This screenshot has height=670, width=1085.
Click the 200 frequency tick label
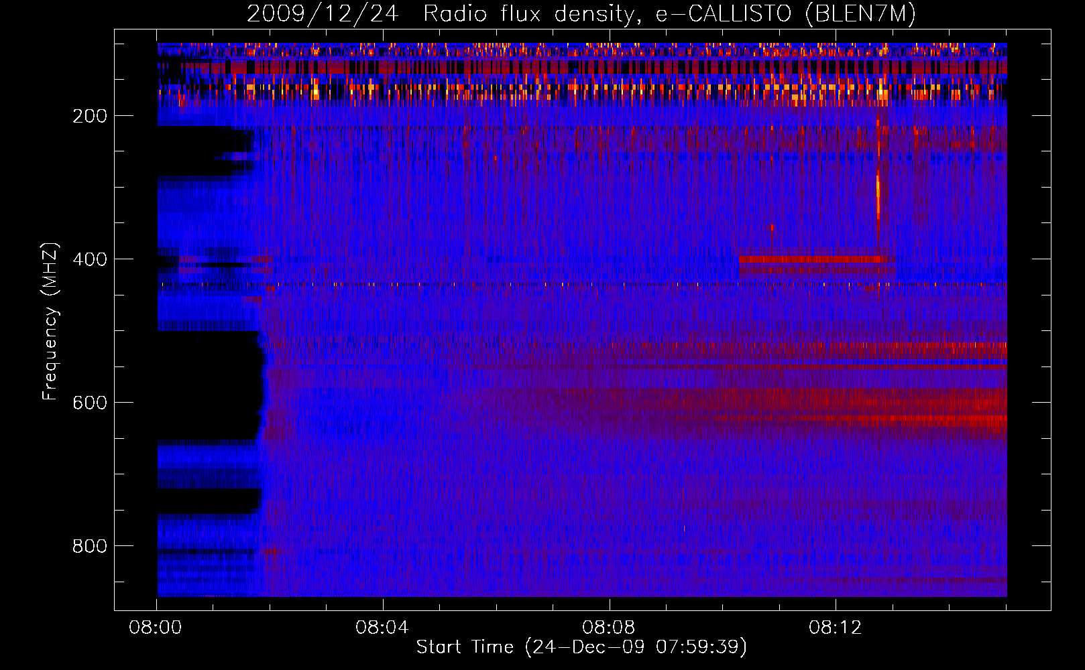pyautogui.click(x=90, y=116)
